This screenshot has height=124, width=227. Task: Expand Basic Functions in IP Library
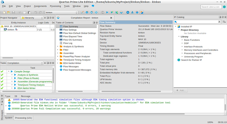[182, 40]
